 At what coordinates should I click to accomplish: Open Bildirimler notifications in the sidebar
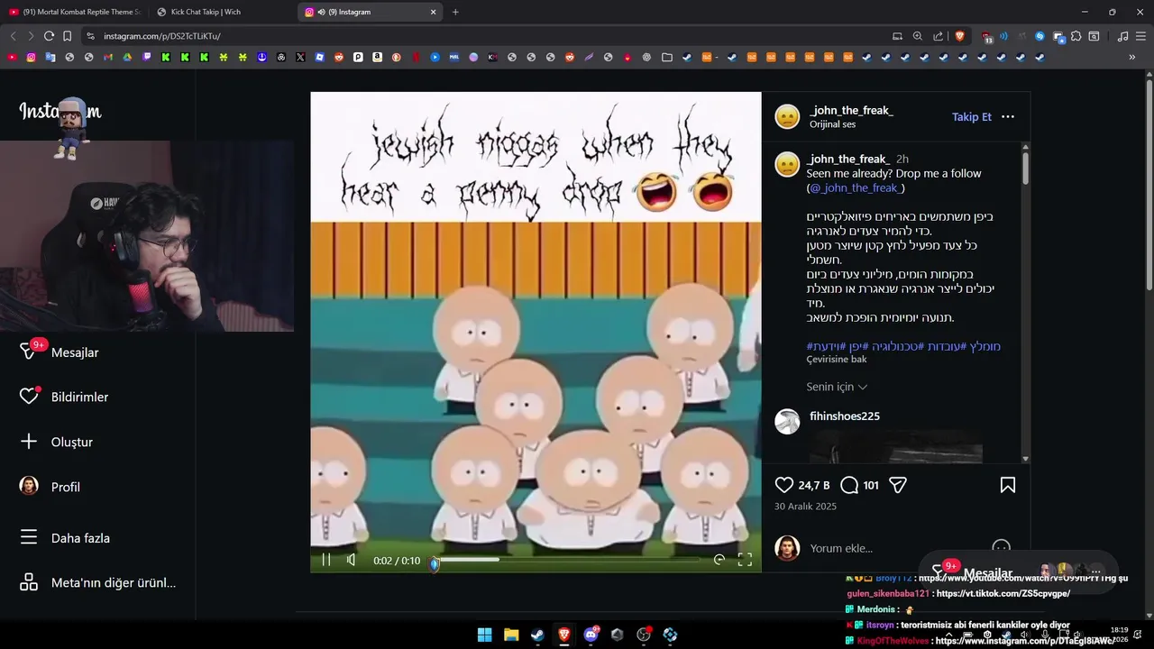point(63,397)
